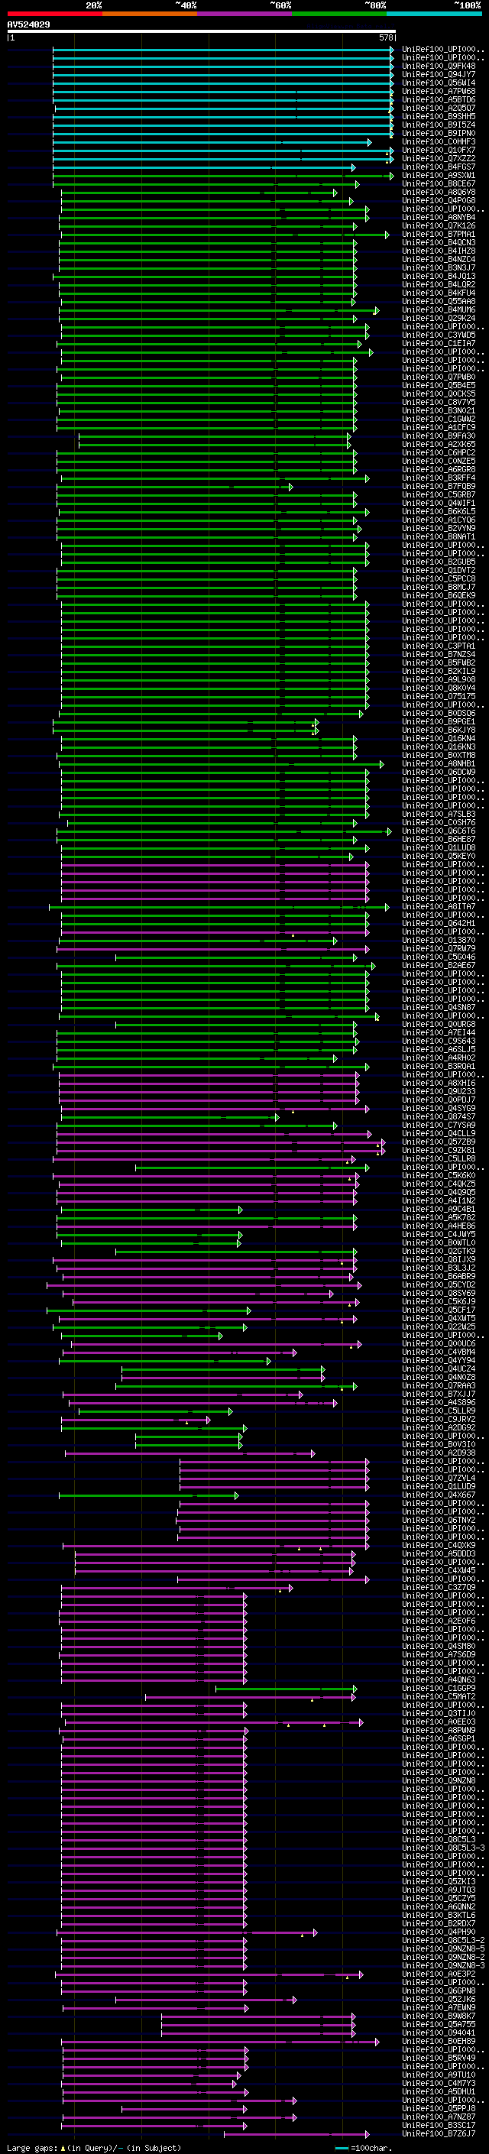Select the UniRef100_C9S643 label
489x2154 pixels.
click(439, 1041)
